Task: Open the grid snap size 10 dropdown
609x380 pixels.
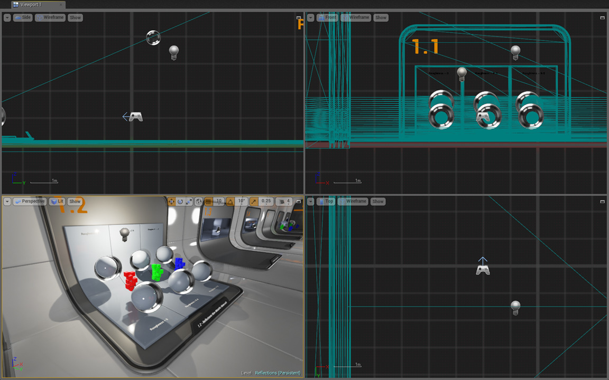Action: (219, 201)
